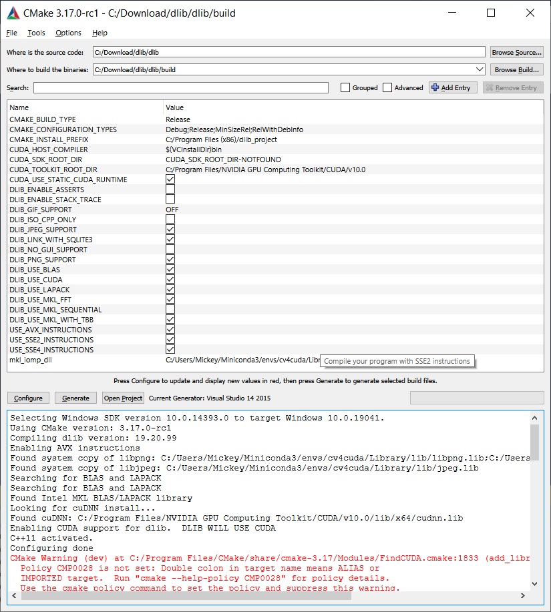Open the Options menu
551x612 pixels.
tap(68, 32)
